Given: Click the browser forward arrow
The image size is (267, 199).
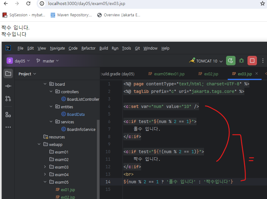Looking at the screenshot, I should click(17, 3).
